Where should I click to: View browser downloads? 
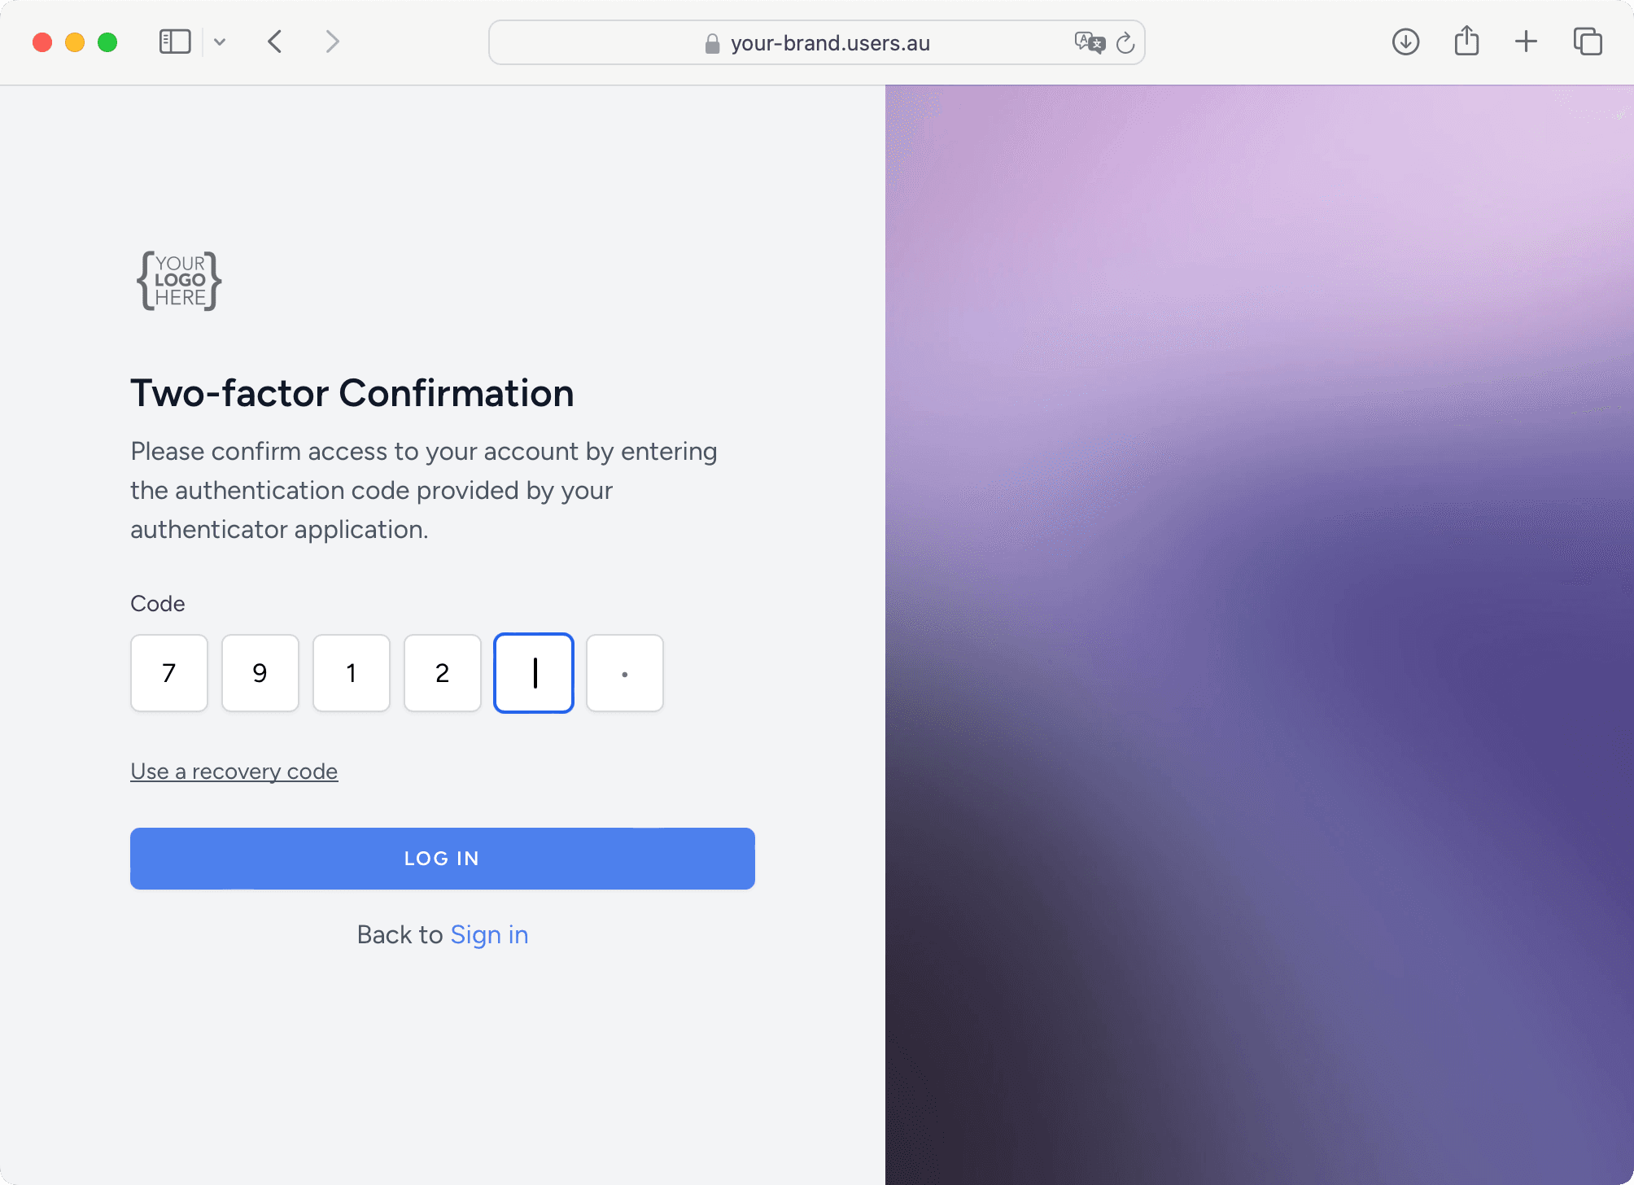coord(1405,42)
